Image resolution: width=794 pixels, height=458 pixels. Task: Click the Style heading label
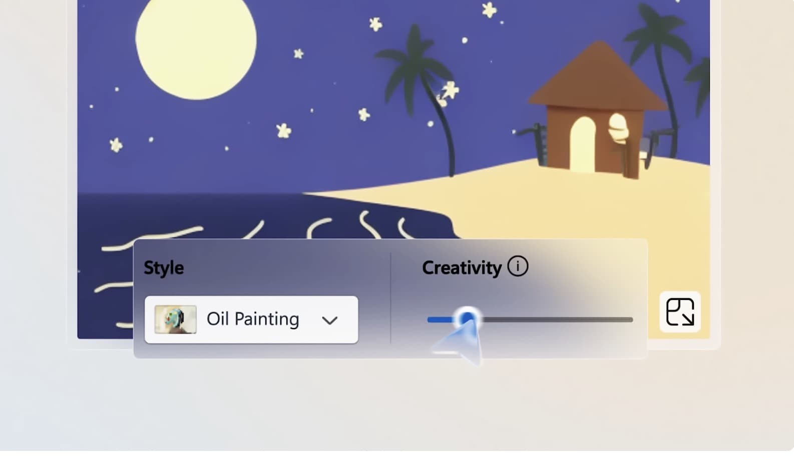(x=164, y=268)
